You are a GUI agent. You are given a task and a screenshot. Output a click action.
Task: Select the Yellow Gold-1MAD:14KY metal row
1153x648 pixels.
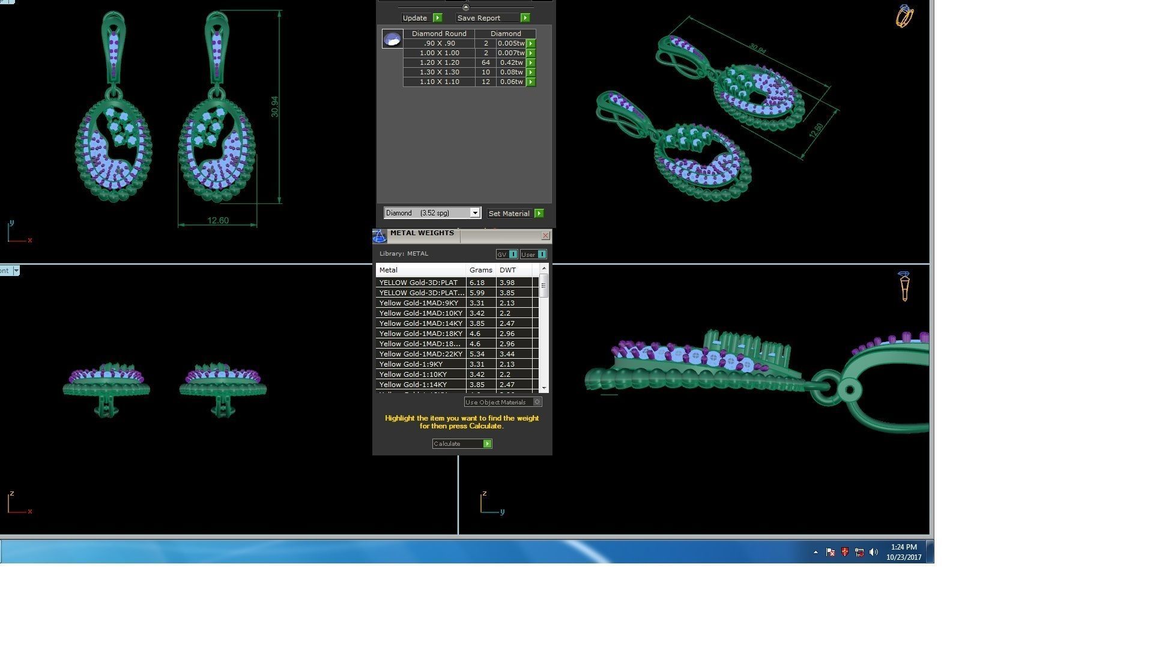[420, 323]
